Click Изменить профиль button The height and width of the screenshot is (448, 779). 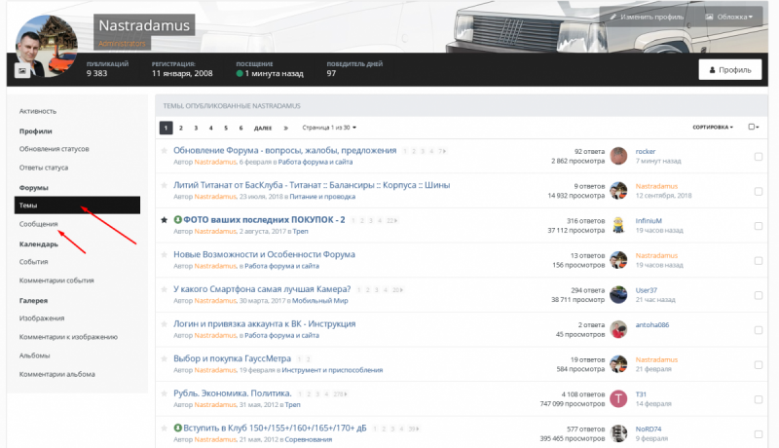647,17
